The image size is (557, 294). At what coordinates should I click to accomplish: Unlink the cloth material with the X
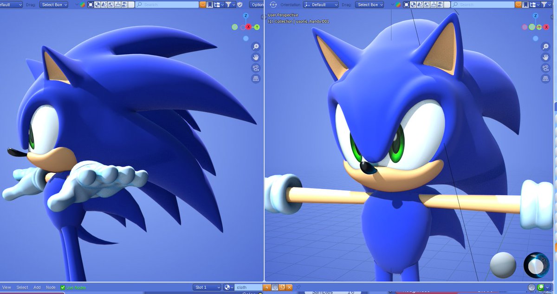[289, 288]
